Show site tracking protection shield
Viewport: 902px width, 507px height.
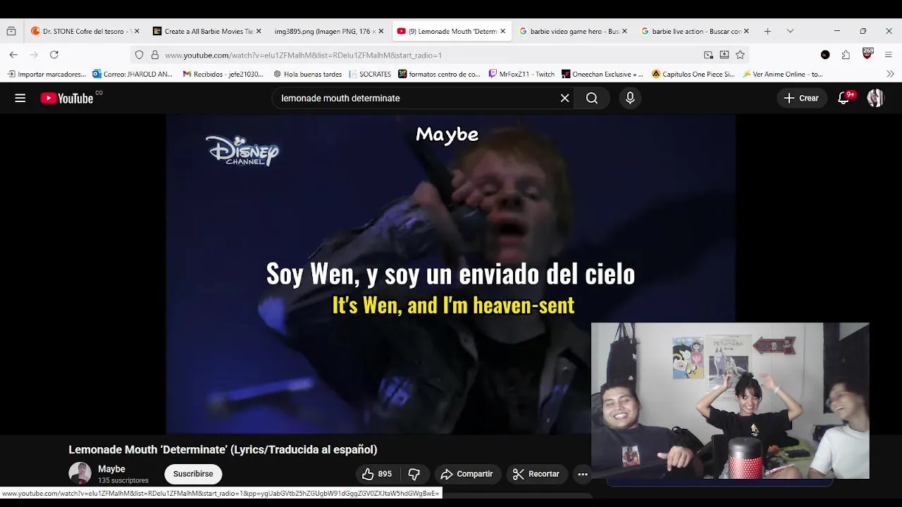pyautogui.click(x=140, y=55)
